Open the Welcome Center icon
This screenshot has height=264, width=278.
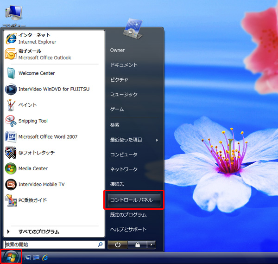pyautogui.click(x=11, y=73)
